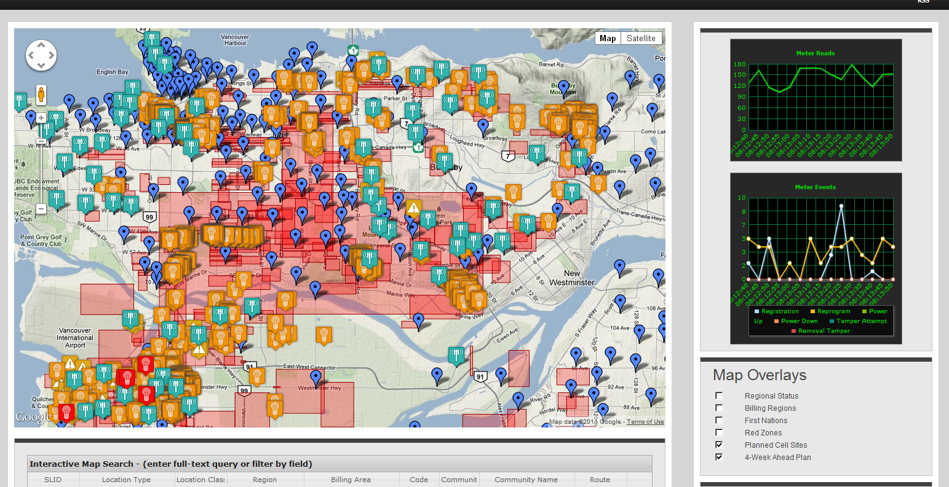The width and height of the screenshot is (949, 487).
Task: Click the Power Down legend color swatch
Action: click(777, 321)
